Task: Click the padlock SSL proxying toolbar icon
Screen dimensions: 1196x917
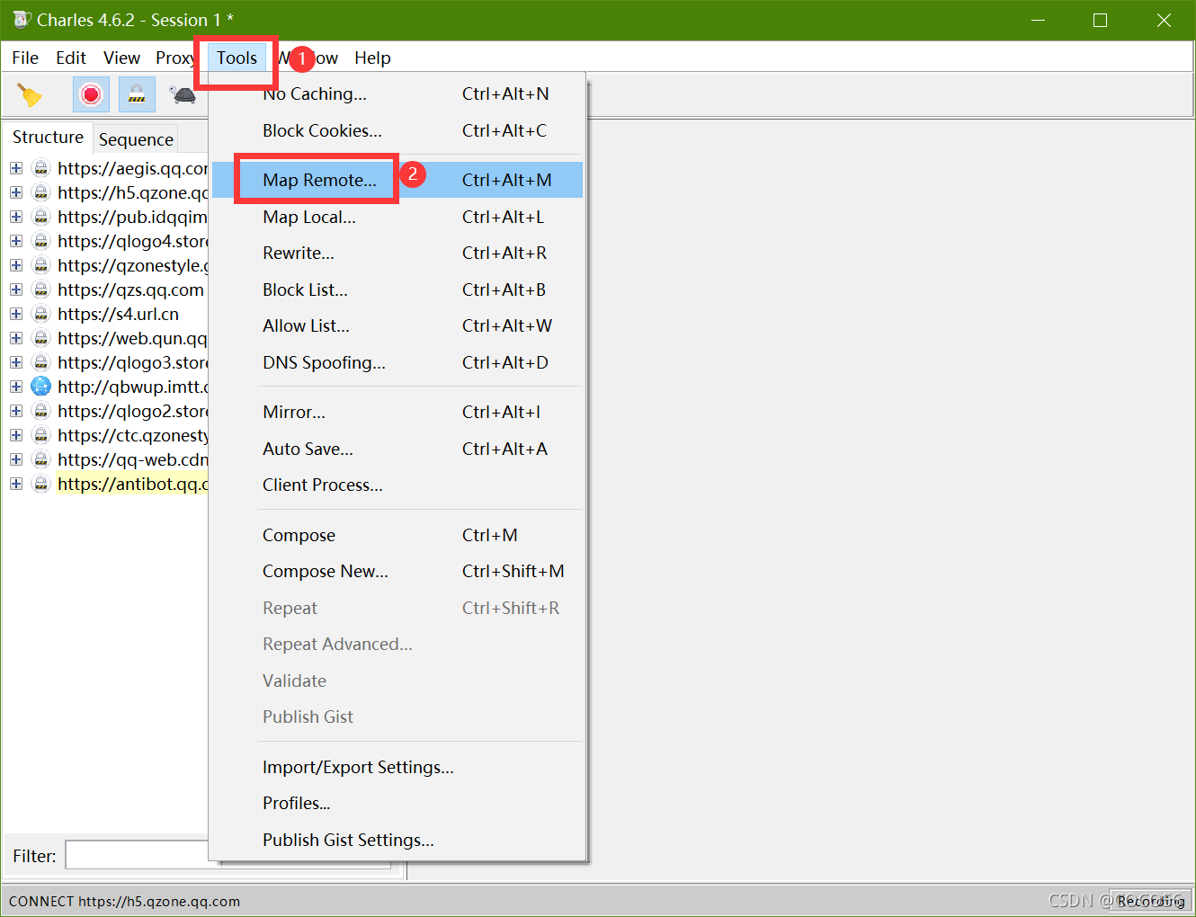Action: pyautogui.click(x=136, y=93)
